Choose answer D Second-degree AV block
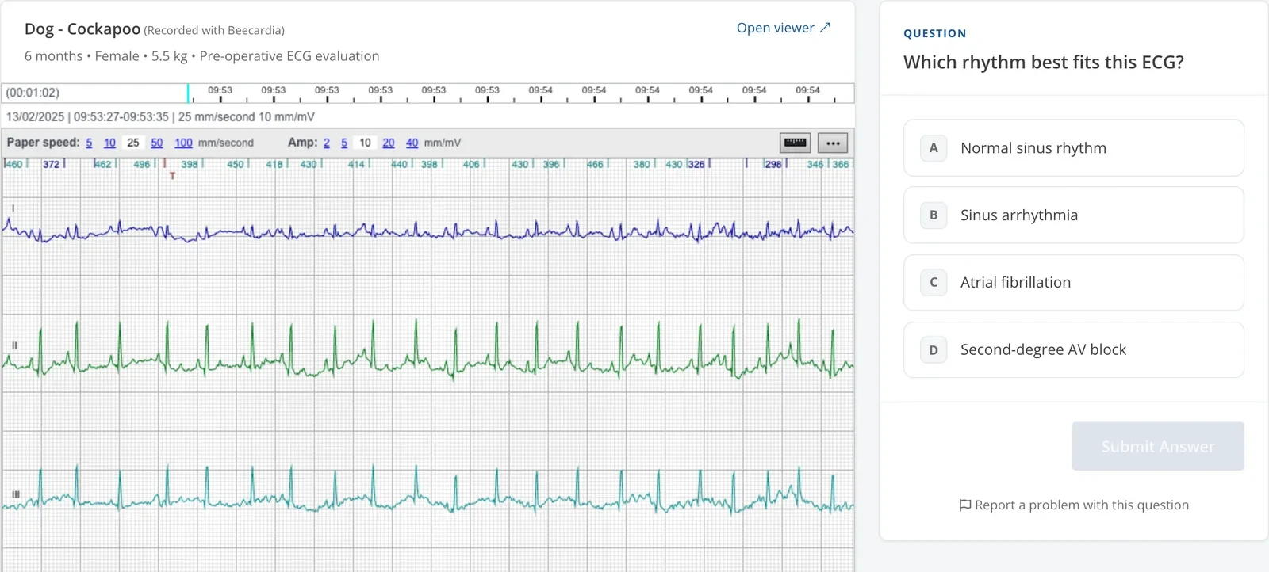The height and width of the screenshot is (572, 1269). point(1074,349)
